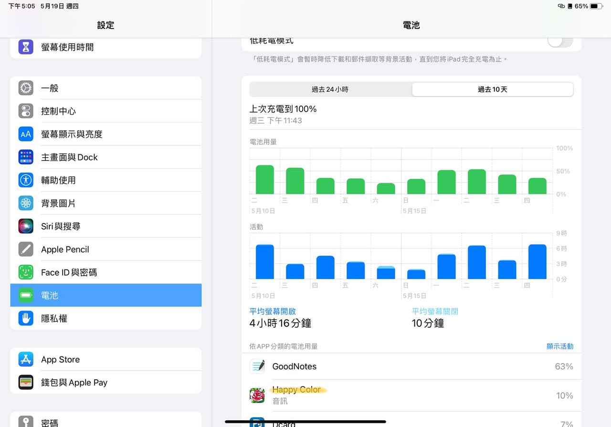Open Screen Time hourglass icon
The height and width of the screenshot is (427, 611).
pyautogui.click(x=26, y=47)
